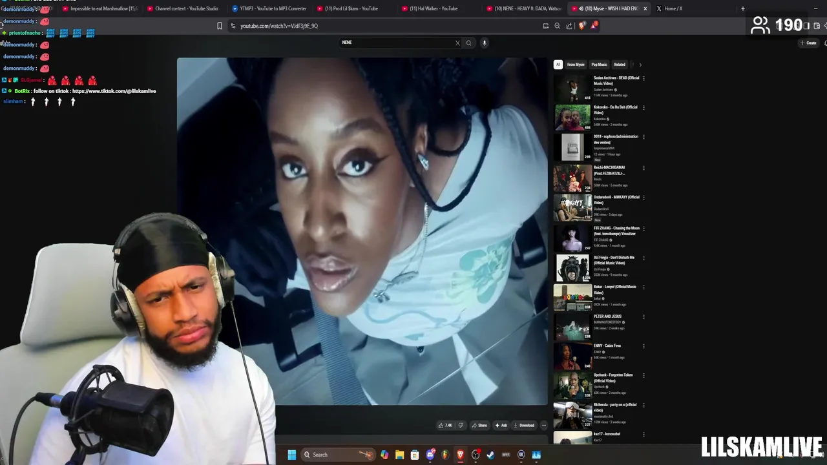Clear the NENE search text
Image resolution: width=827 pixels, height=465 pixels.
pos(457,43)
